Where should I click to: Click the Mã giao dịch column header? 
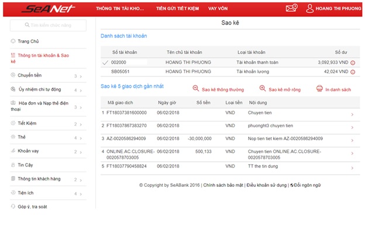pos(120,103)
